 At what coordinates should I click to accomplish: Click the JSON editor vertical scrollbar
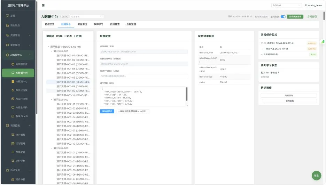(187, 94)
